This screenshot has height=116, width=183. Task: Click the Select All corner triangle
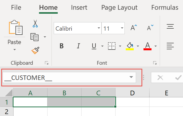(9, 93)
